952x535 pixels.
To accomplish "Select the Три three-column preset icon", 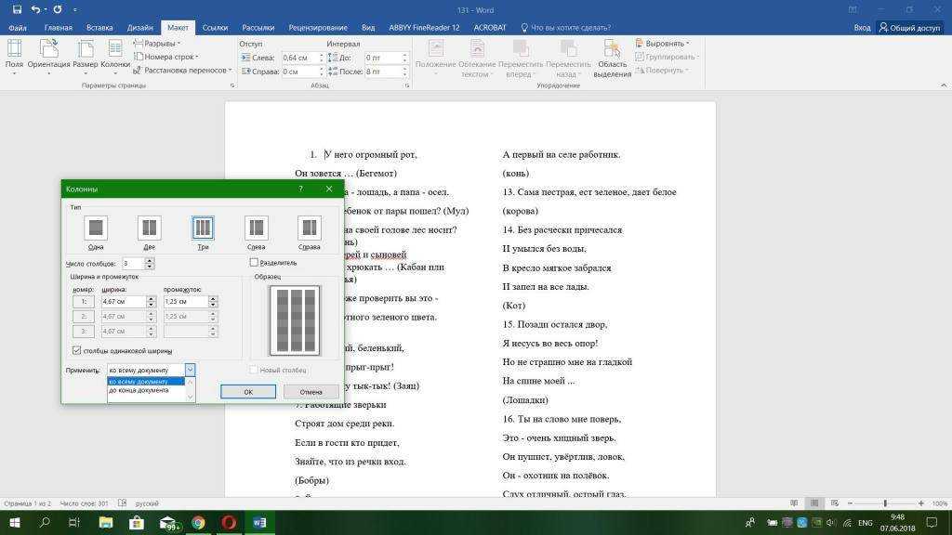I will (203, 228).
